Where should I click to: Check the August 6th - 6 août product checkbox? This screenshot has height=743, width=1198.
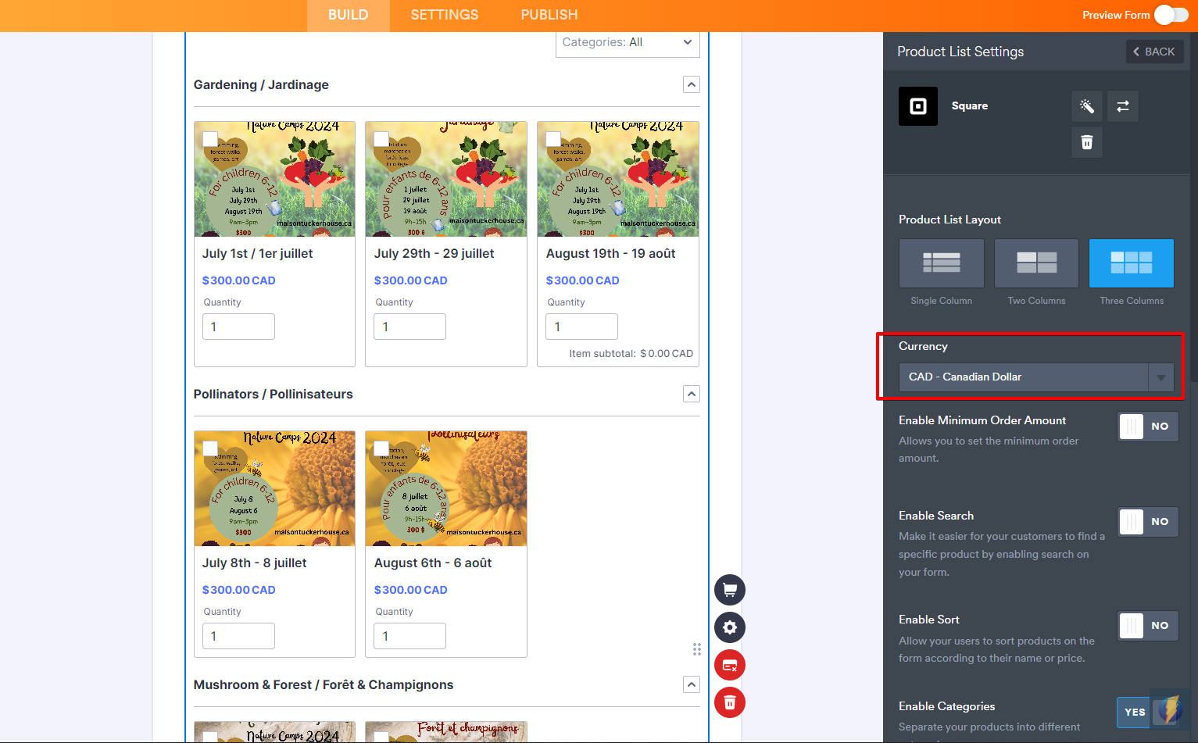381,448
